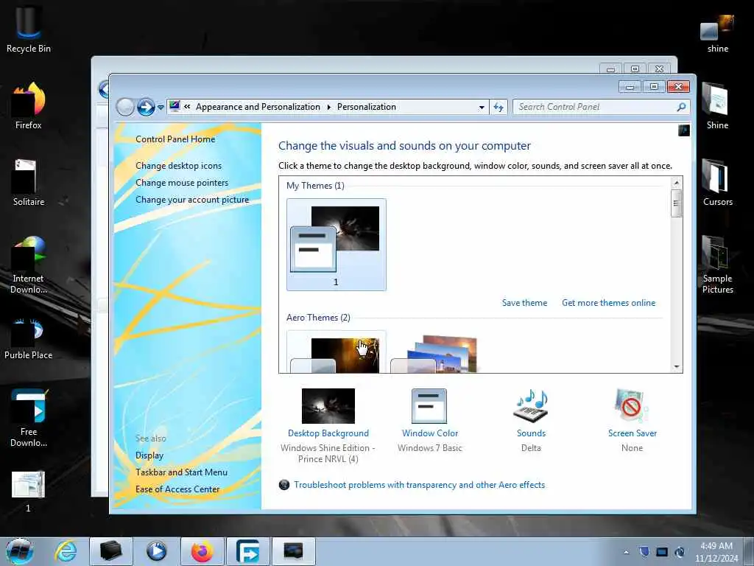The width and height of the screenshot is (754, 566).
Task: Click the Screen Saver label link
Action: [x=632, y=433]
